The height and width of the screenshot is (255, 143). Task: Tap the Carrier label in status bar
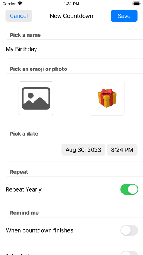[9, 4]
